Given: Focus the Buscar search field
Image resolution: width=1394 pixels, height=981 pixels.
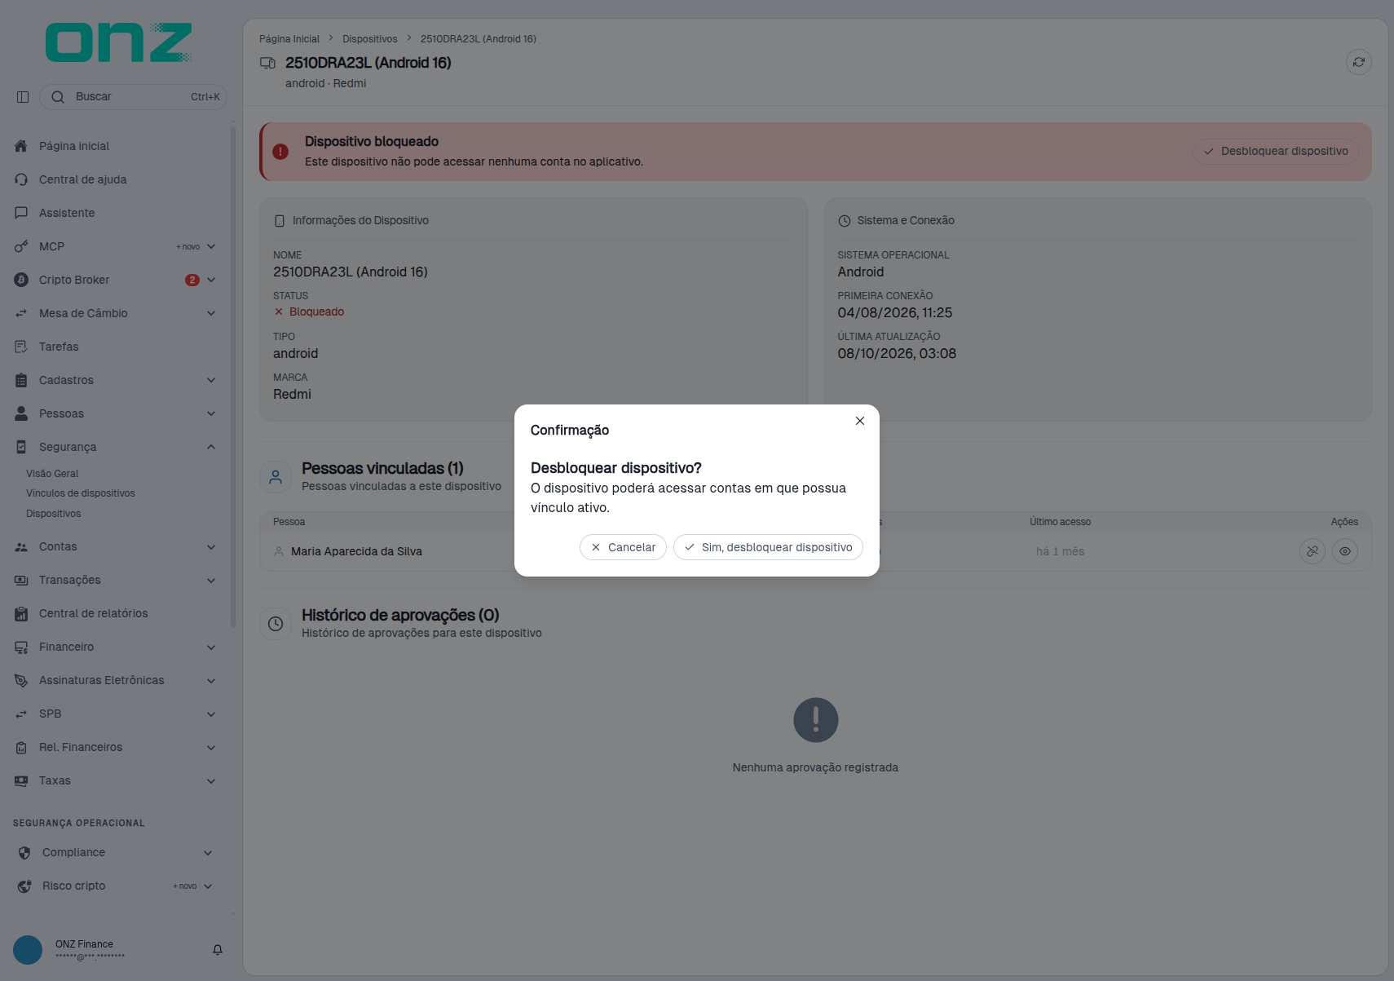Looking at the screenshot, I should tap(133, 97).
